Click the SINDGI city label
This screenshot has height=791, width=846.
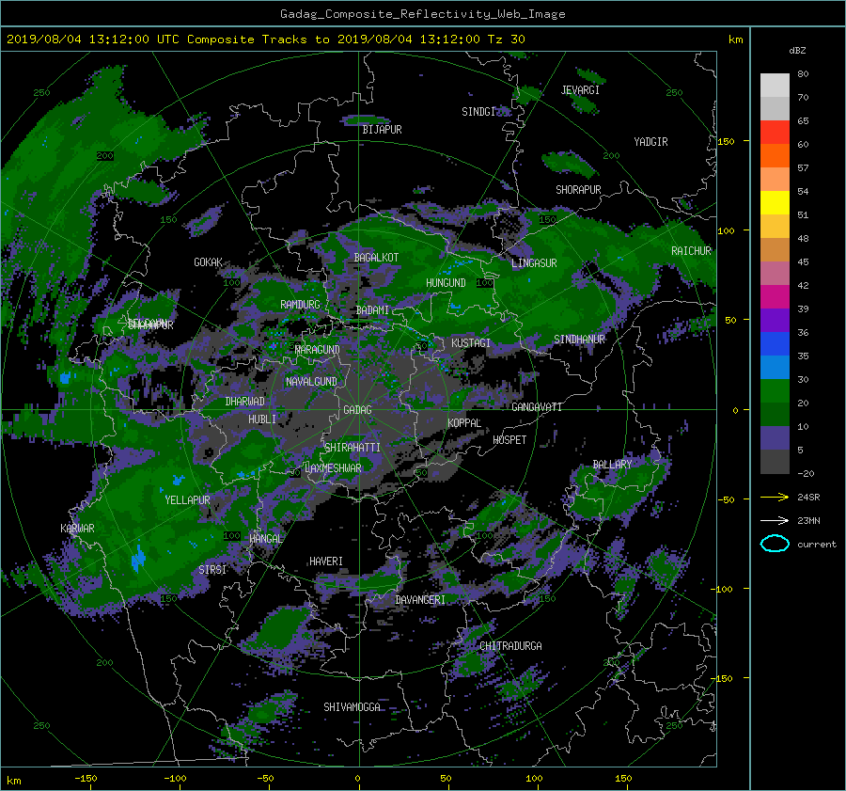coord(478,111)
